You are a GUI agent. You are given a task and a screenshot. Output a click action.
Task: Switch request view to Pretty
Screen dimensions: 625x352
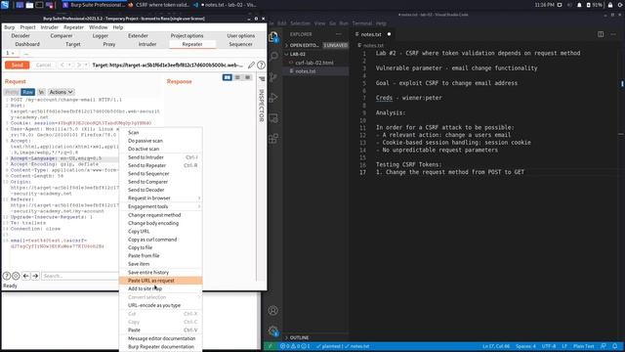[x=12, y=92]
